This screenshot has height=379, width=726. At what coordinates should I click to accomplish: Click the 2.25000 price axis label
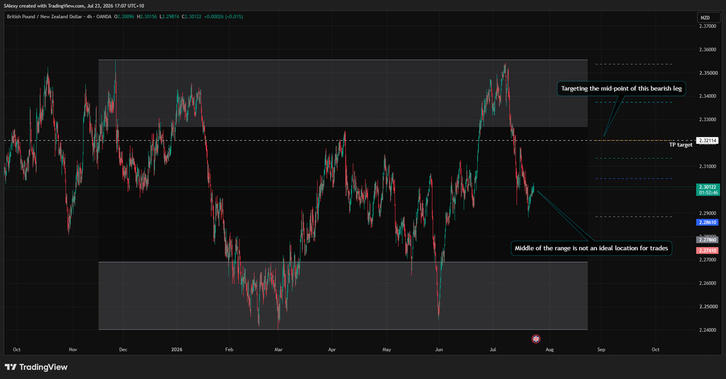pyautogui.click(x=708, y=307)
